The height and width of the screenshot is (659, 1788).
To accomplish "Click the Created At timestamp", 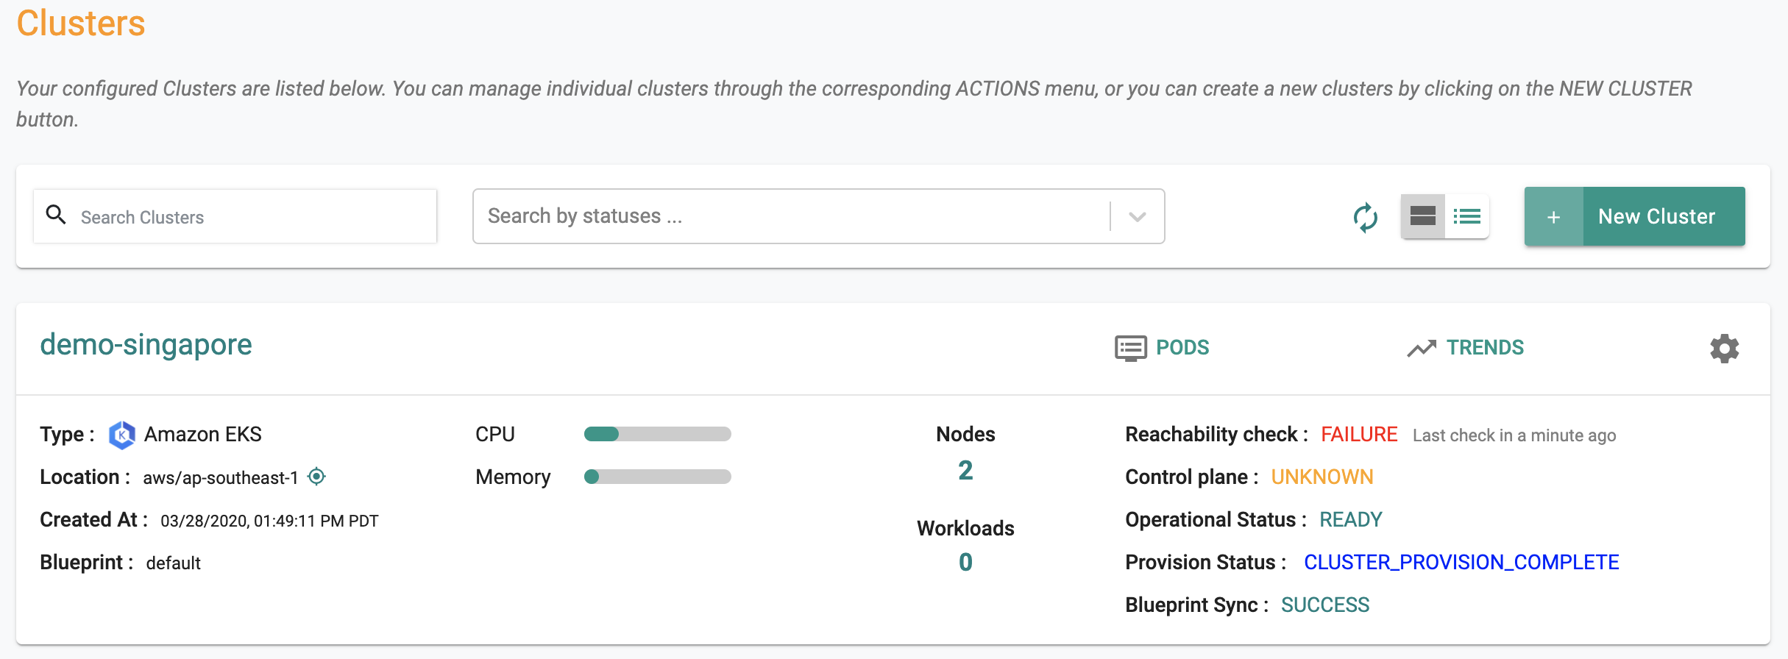I will (269, 521).
